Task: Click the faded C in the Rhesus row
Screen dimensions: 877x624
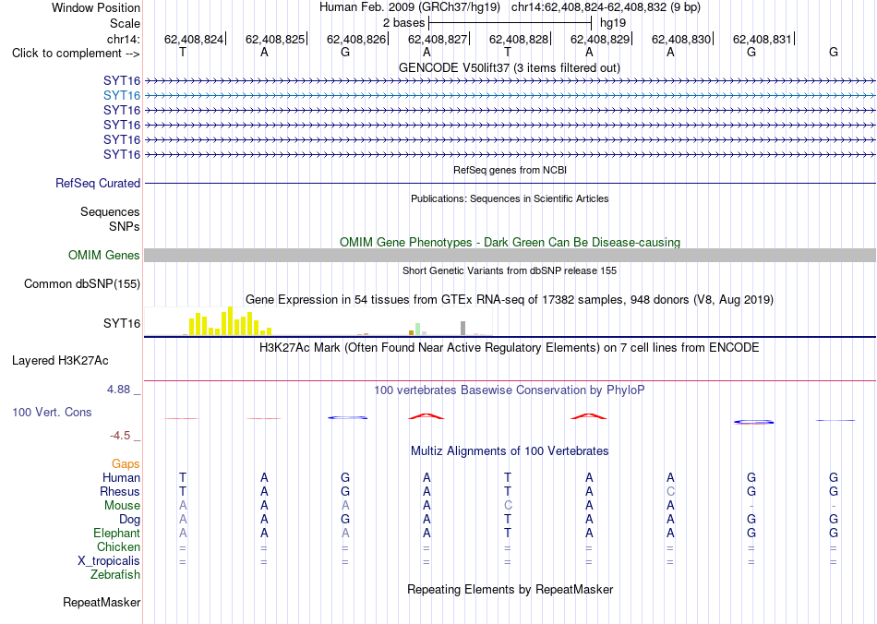Action: [670, 491]
